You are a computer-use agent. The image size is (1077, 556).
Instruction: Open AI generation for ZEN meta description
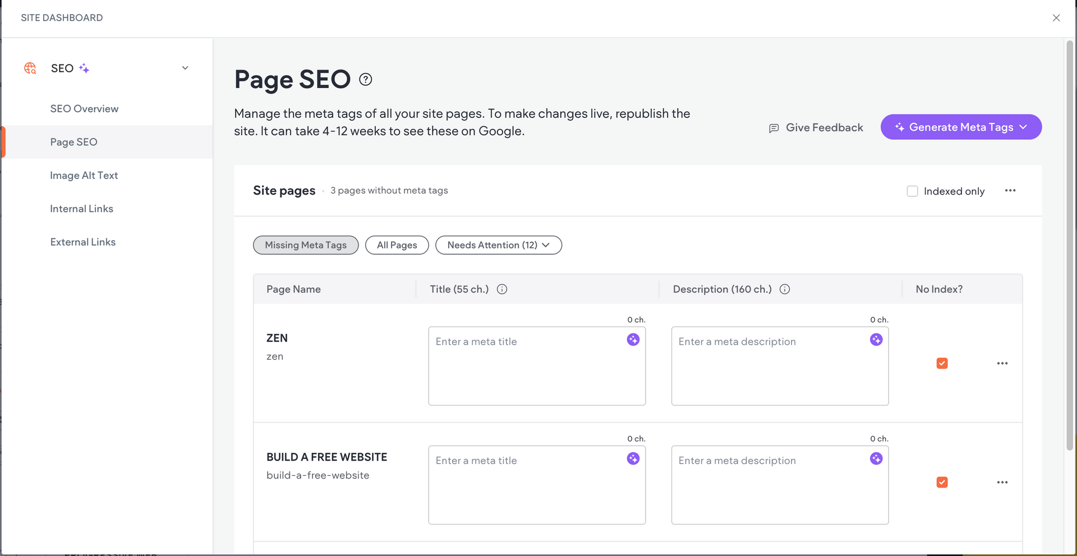click(x=877, y=339)
